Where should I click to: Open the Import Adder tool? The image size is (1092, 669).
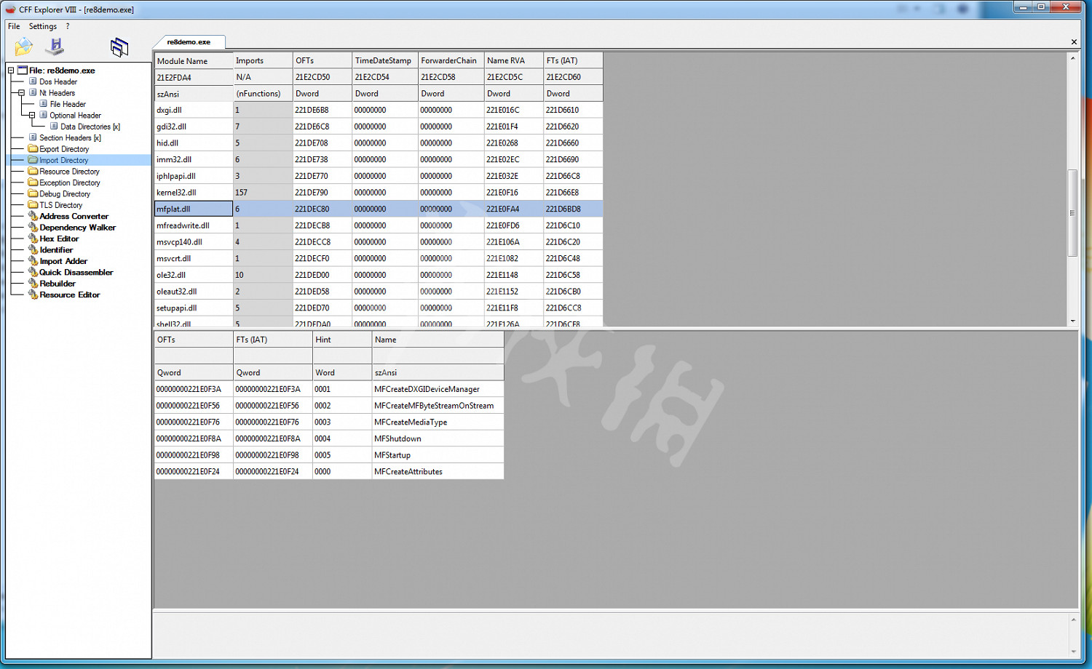63,261
